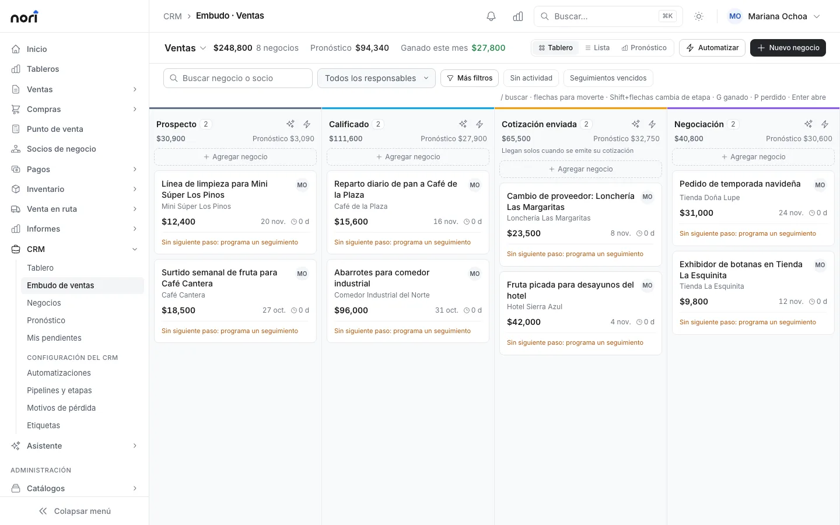Click the Punto de venta icon

click(16, 129)
